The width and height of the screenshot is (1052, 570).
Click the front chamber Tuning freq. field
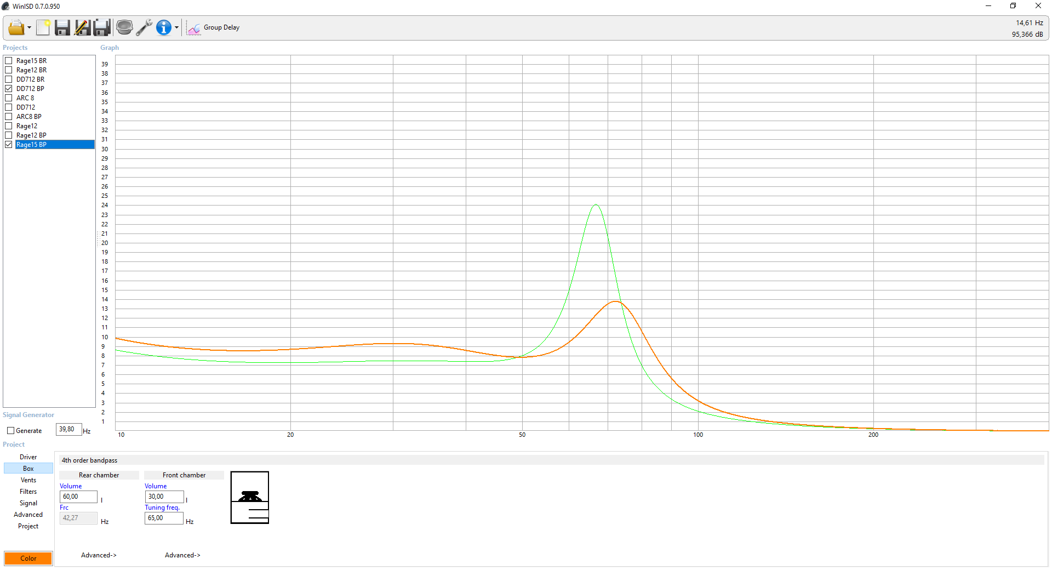point(164,518)
